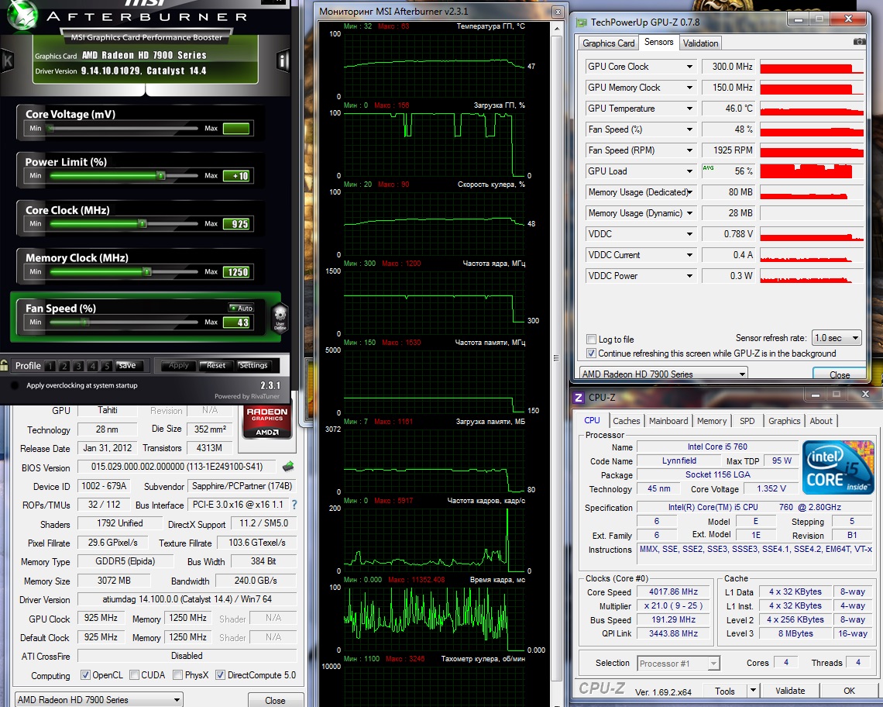Open the SPD tab in CPU-Z
Screen dimensions: 883x707
747,421
